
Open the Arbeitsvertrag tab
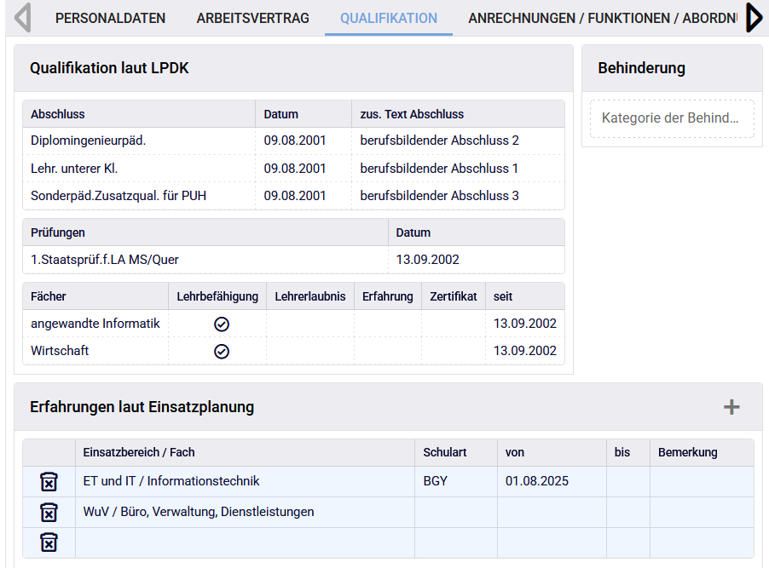point(252,18)
